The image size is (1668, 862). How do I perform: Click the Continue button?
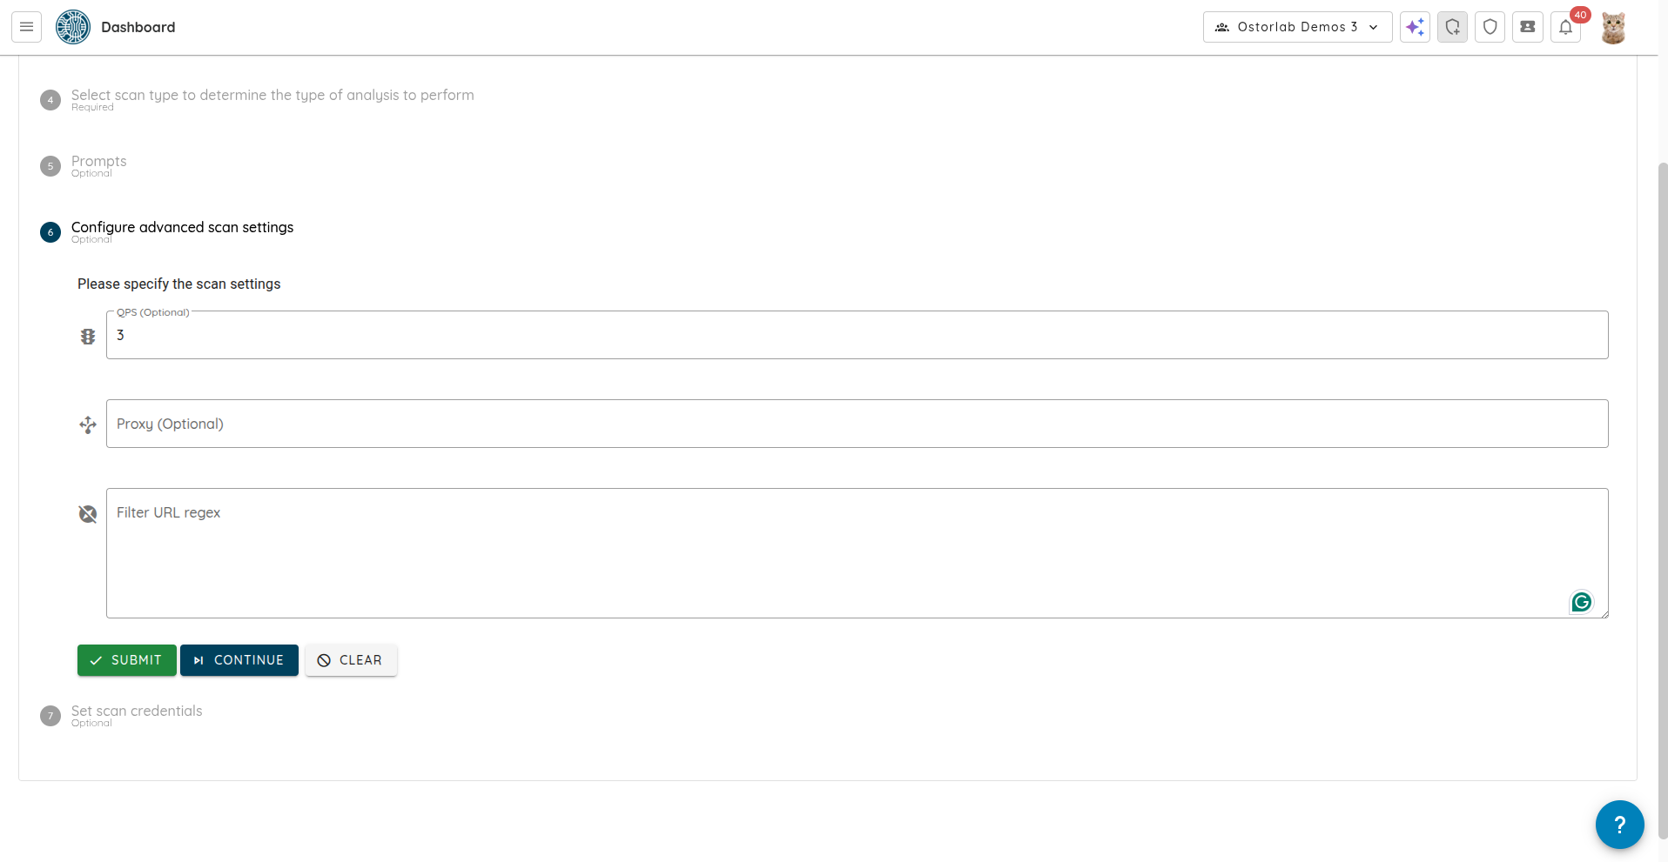(239, 660)
